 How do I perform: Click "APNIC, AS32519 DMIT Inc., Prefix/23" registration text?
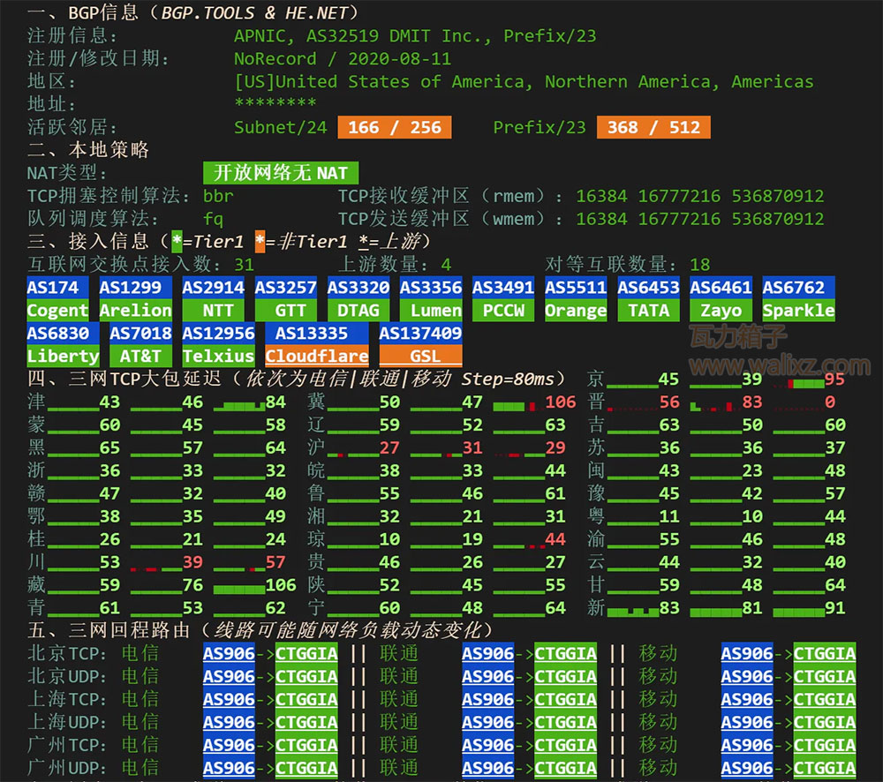(x=415, y=36)
